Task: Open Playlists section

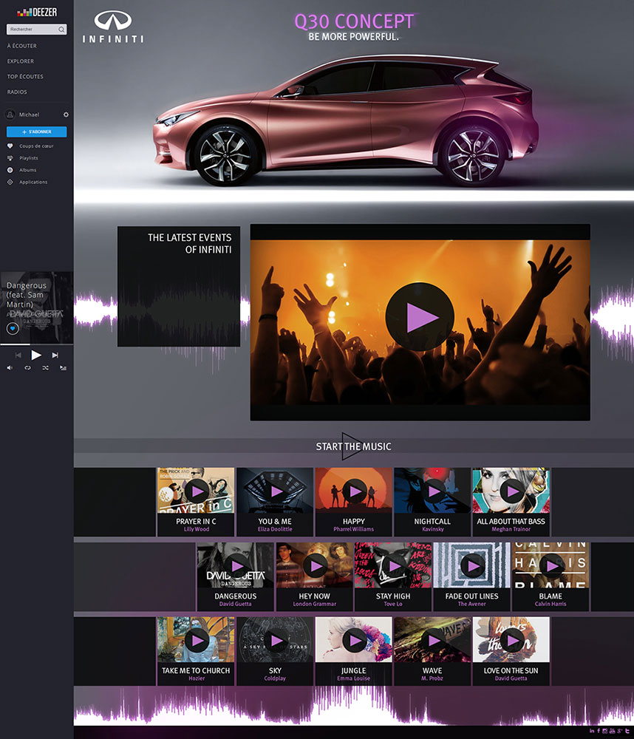Action: tap(29, 158)
